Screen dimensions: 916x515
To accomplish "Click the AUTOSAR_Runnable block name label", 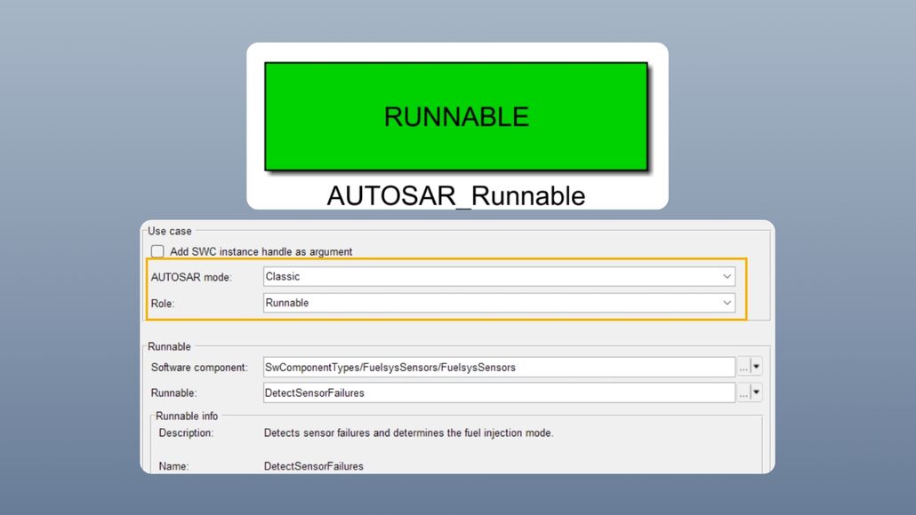I will (455, 194).
